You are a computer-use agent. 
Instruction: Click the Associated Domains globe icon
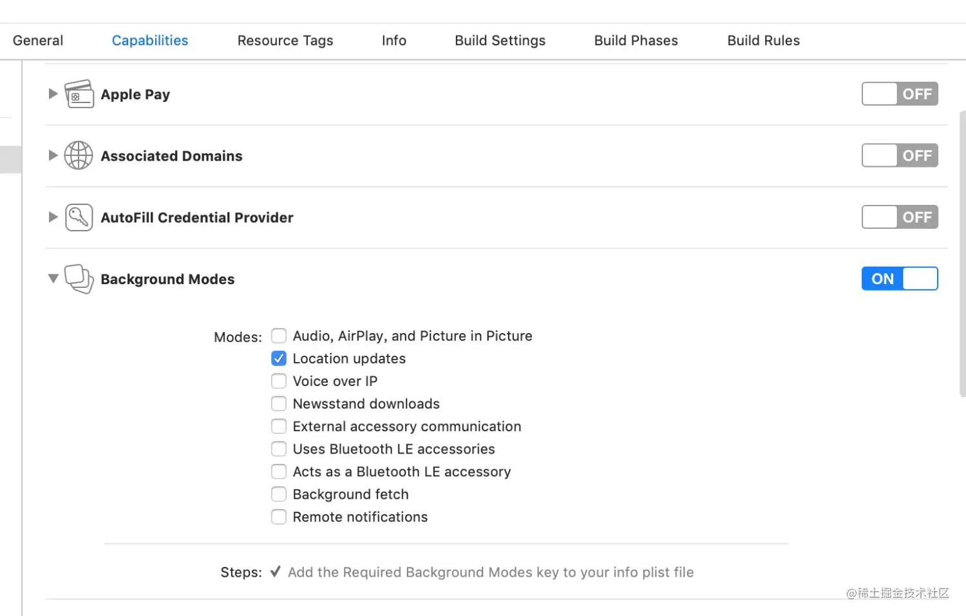(79, 155)
